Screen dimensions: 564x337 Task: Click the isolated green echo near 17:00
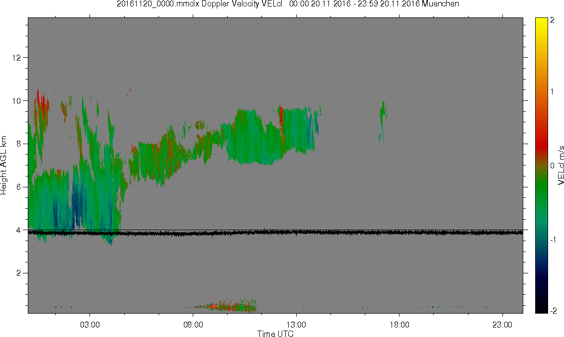pyautogui.click(x=383, y=120)
